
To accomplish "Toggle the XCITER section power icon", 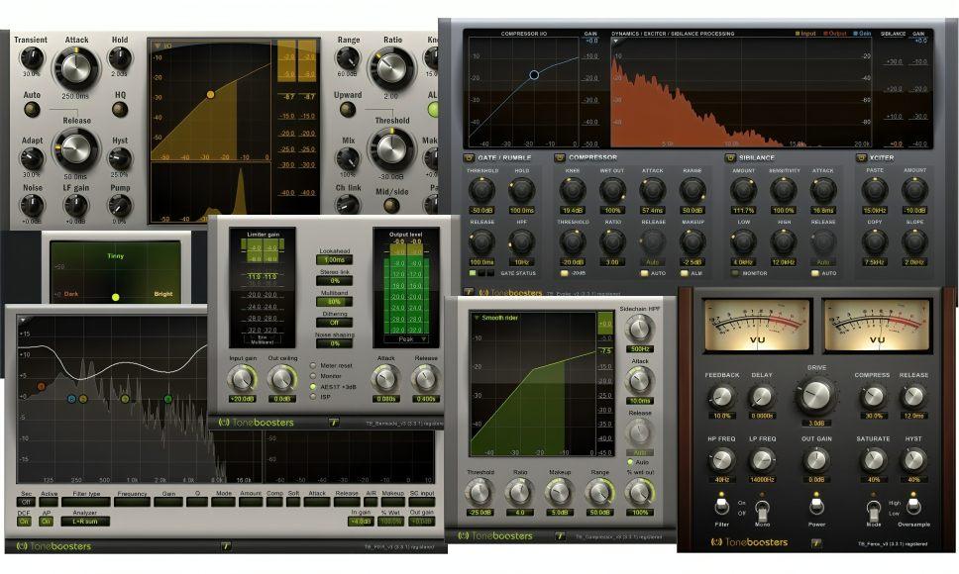I will click(861, 157).
